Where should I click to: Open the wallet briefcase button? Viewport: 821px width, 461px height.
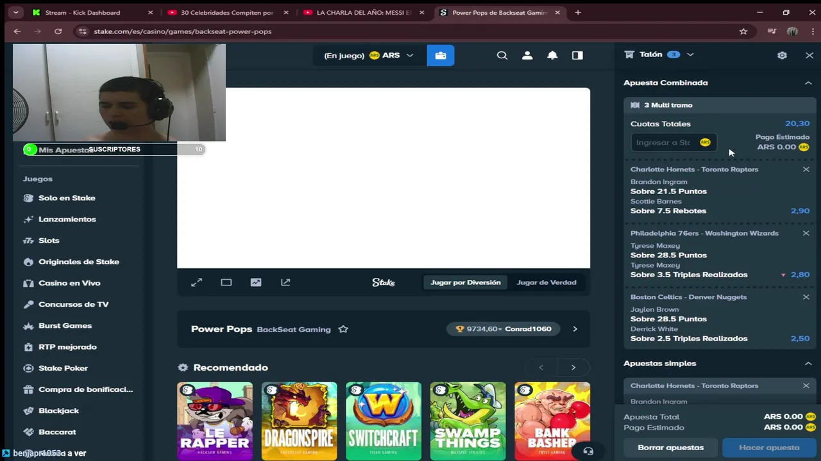(441, 56)
